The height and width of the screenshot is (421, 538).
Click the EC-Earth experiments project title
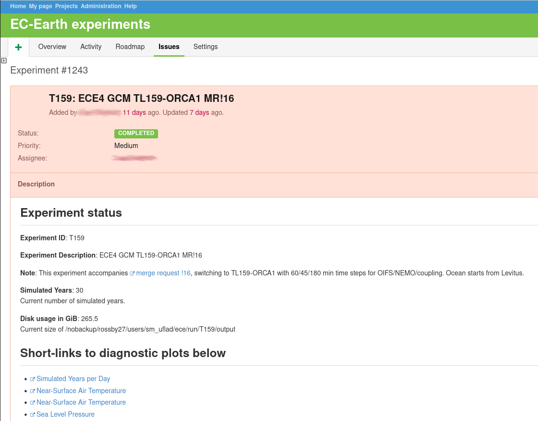pos(80,25)
